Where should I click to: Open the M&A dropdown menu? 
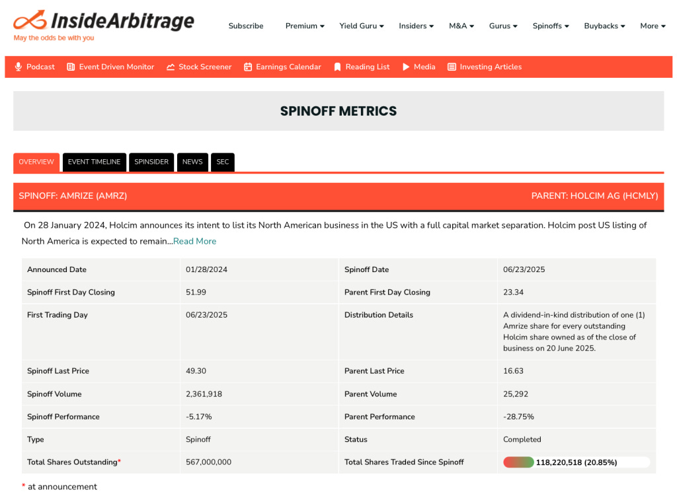coord(461,26)
